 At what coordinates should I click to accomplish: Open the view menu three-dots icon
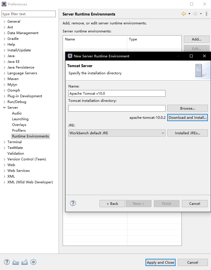tap(206, 14)
